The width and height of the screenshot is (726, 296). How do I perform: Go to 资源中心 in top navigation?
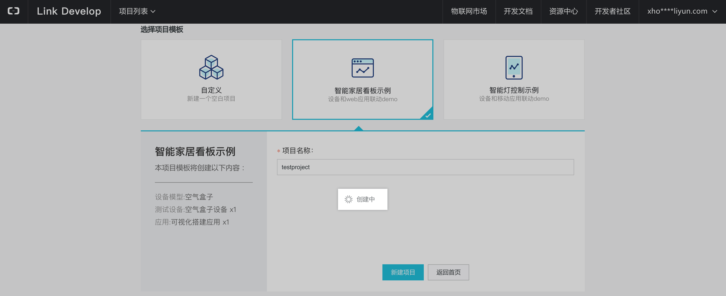(563, 11)
